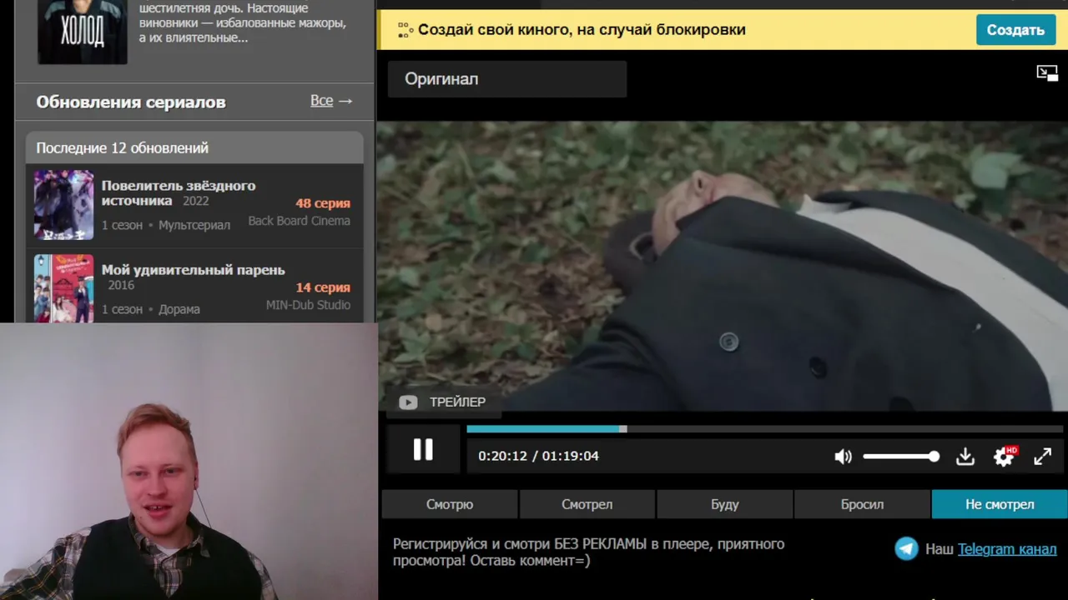
Task: Click the Холод series description text
Action: click(242, 22)
